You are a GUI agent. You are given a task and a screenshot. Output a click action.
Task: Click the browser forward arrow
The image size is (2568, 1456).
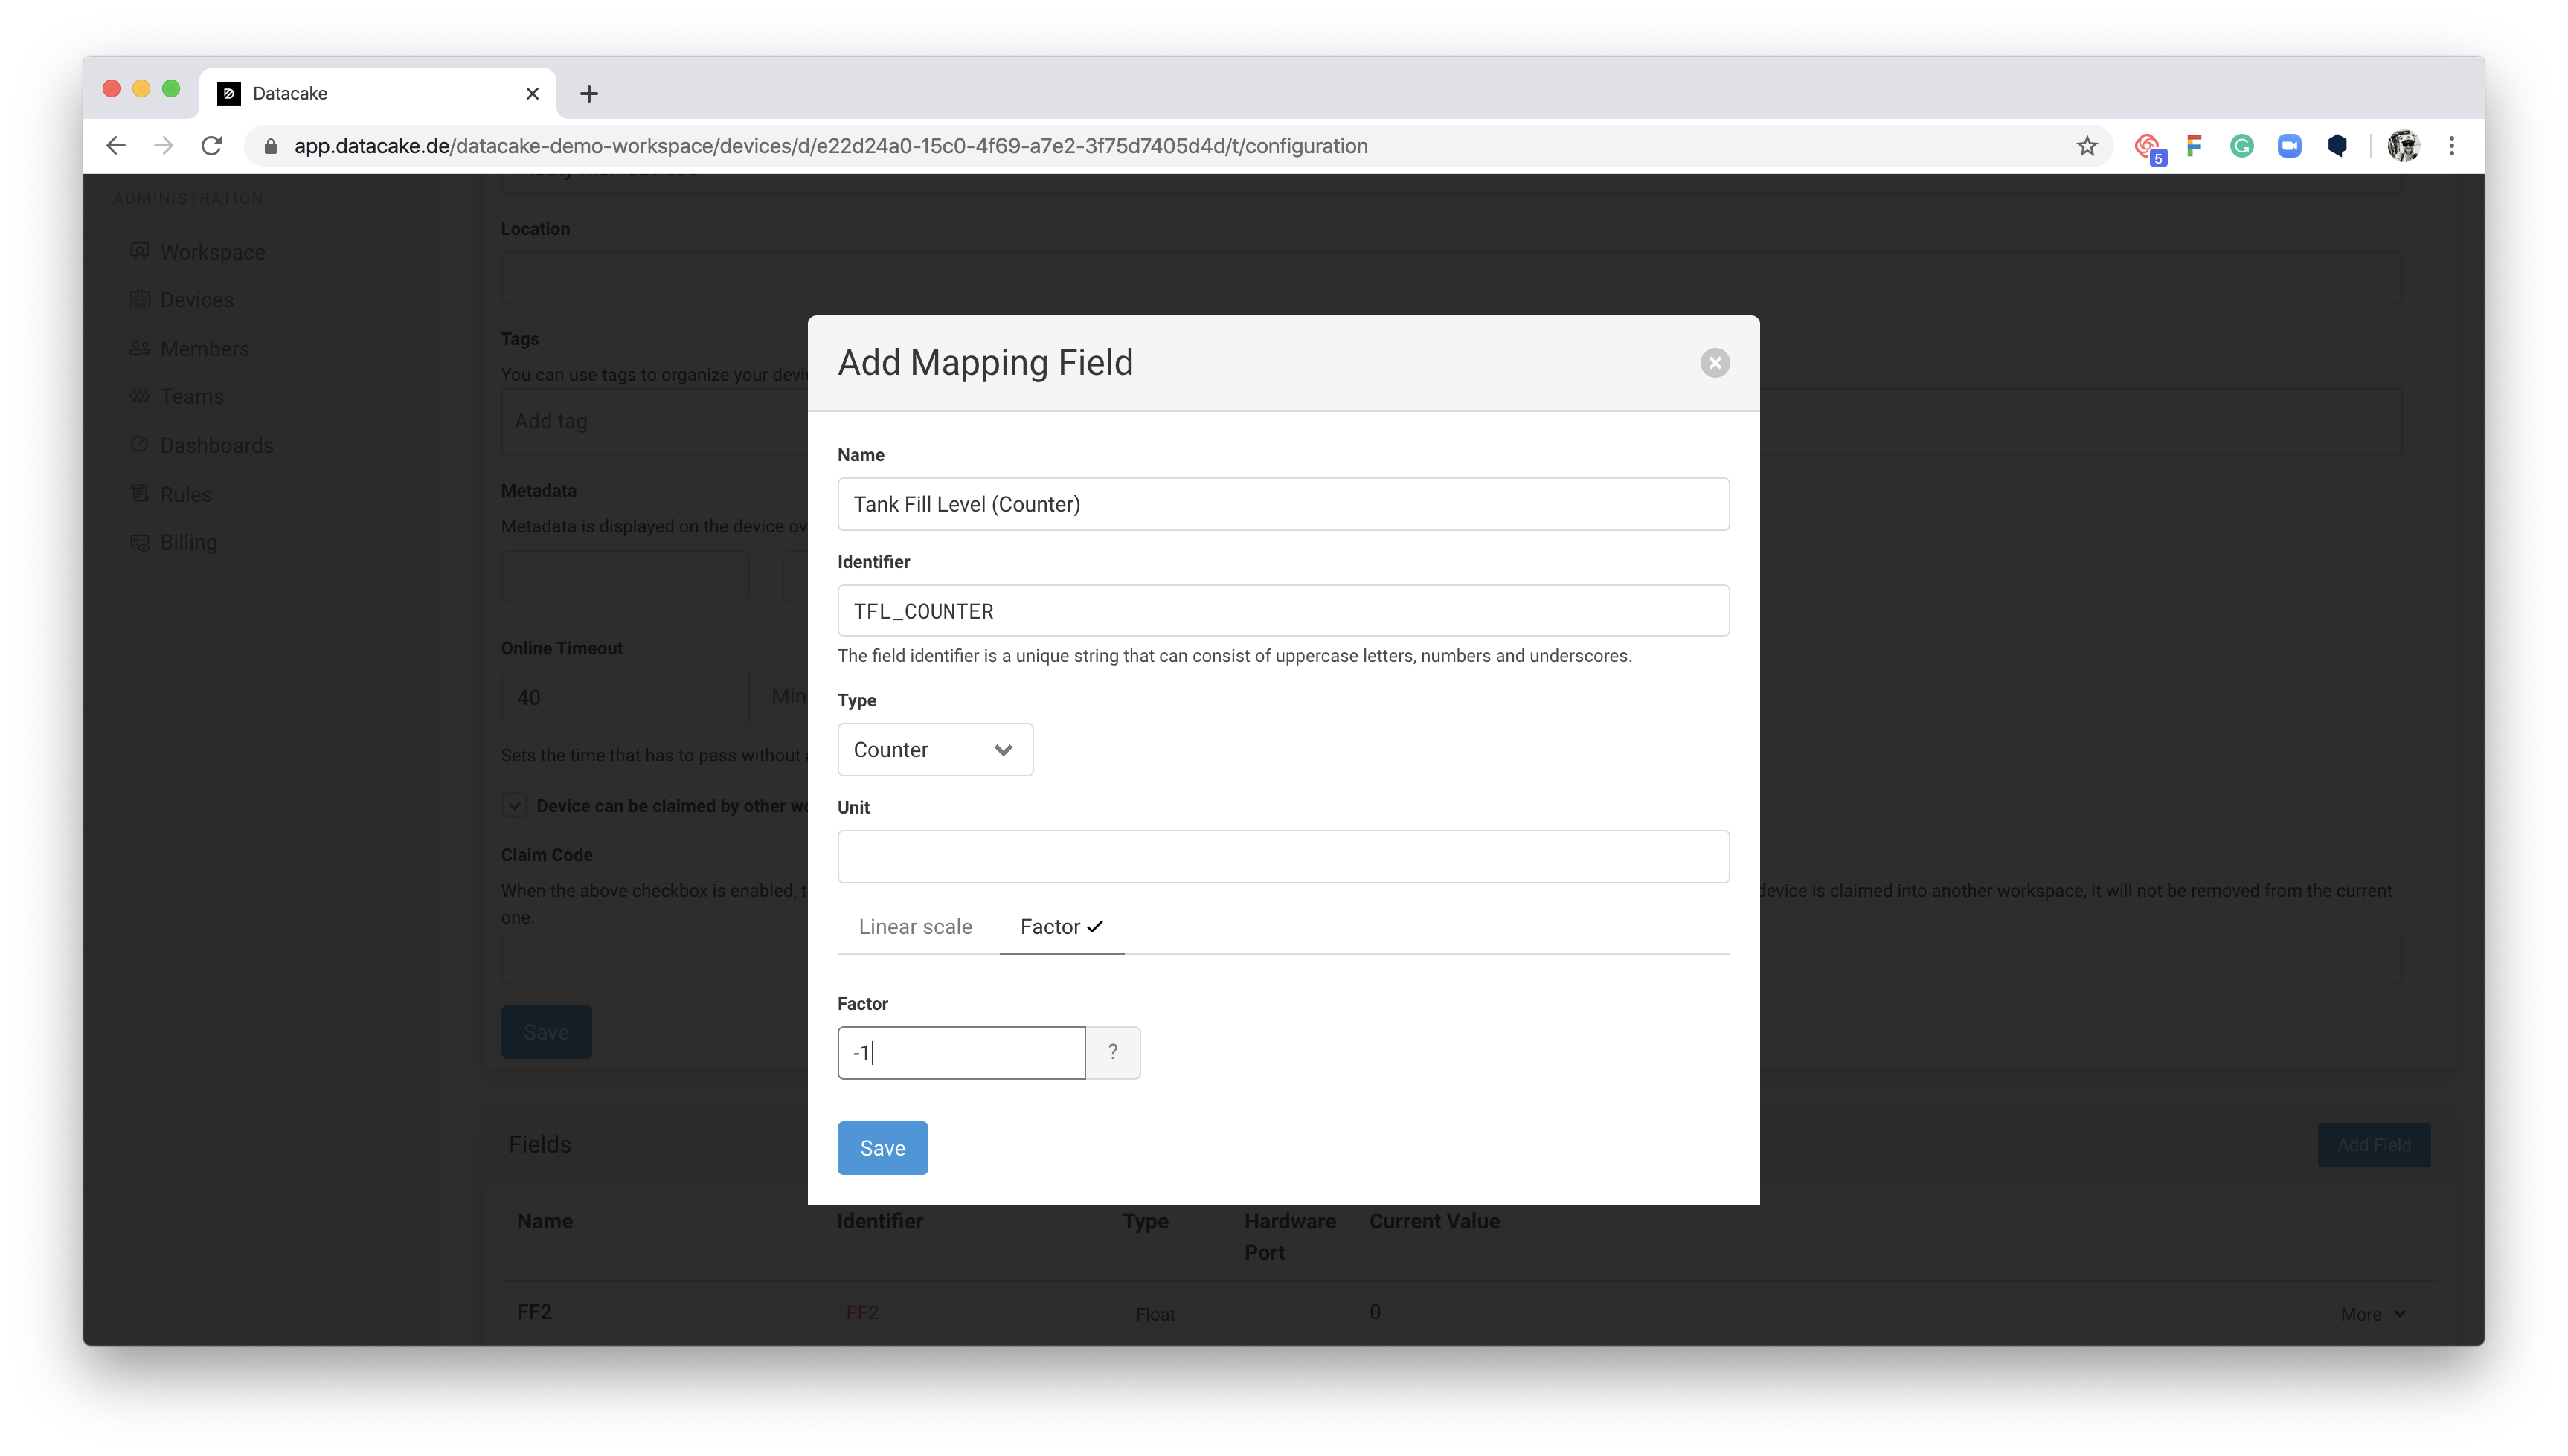(163, 145)
